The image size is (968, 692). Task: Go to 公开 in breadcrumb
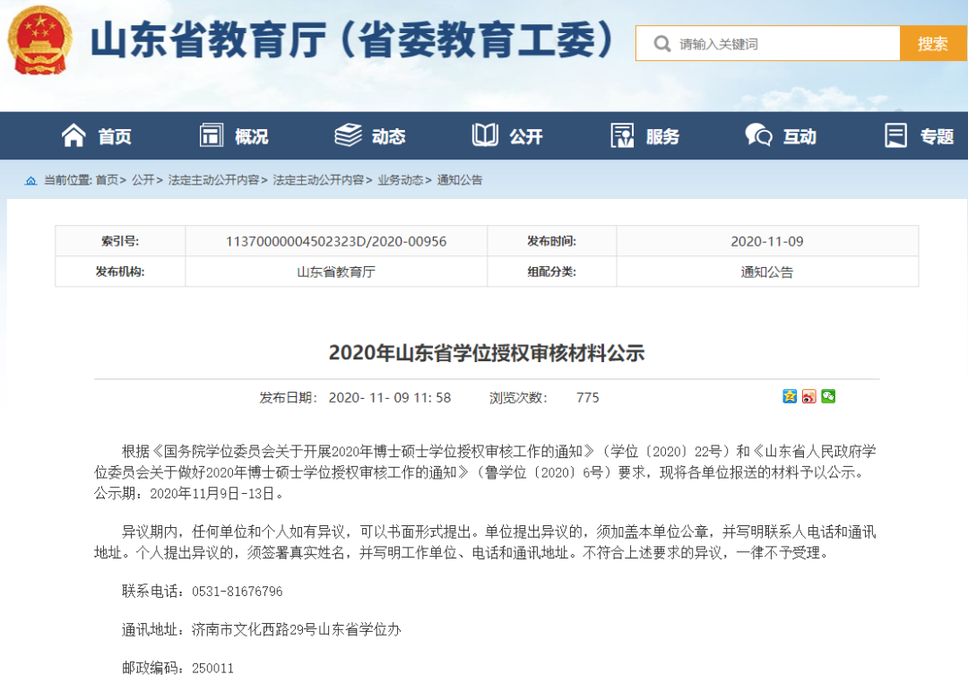143,180
